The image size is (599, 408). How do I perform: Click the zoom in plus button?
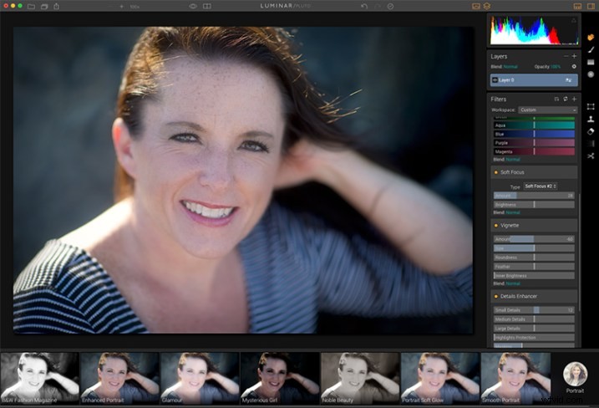[x=122, y=7]
